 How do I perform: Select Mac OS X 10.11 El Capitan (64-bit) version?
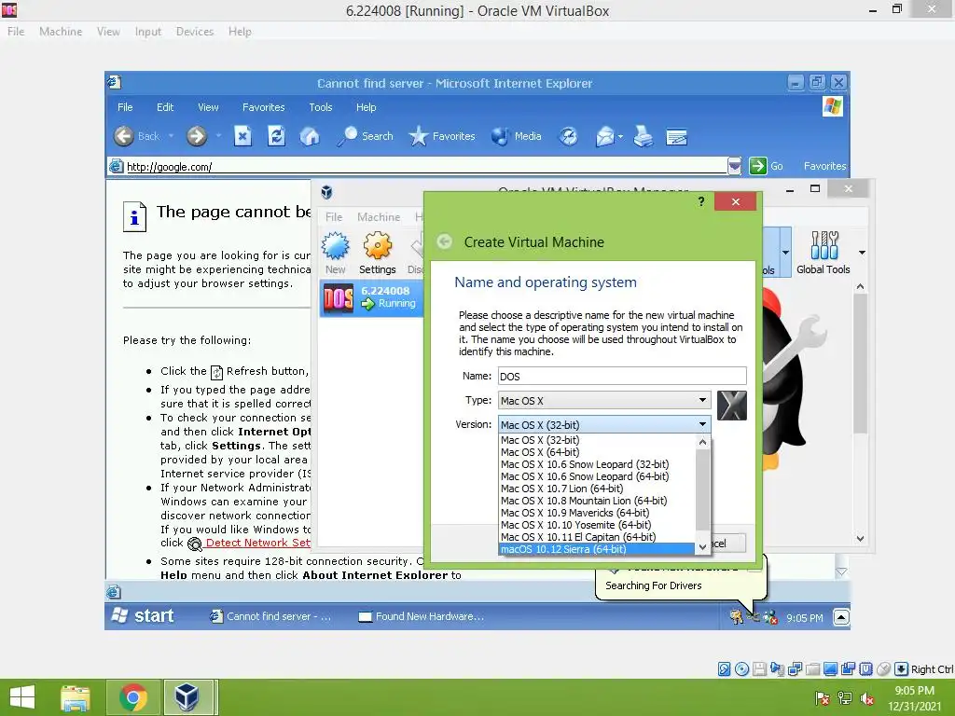pyautogui.click(x=596, y=537)
